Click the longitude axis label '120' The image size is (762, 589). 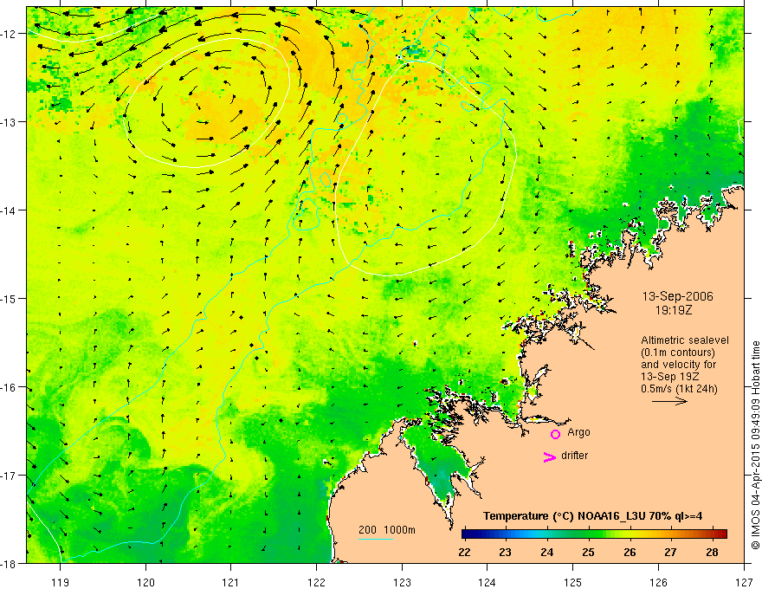(x=145, y=582)
